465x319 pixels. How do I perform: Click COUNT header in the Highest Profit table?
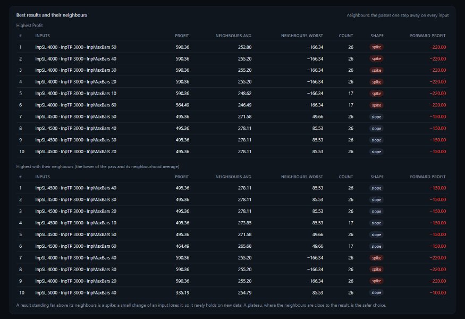(346, 36)
